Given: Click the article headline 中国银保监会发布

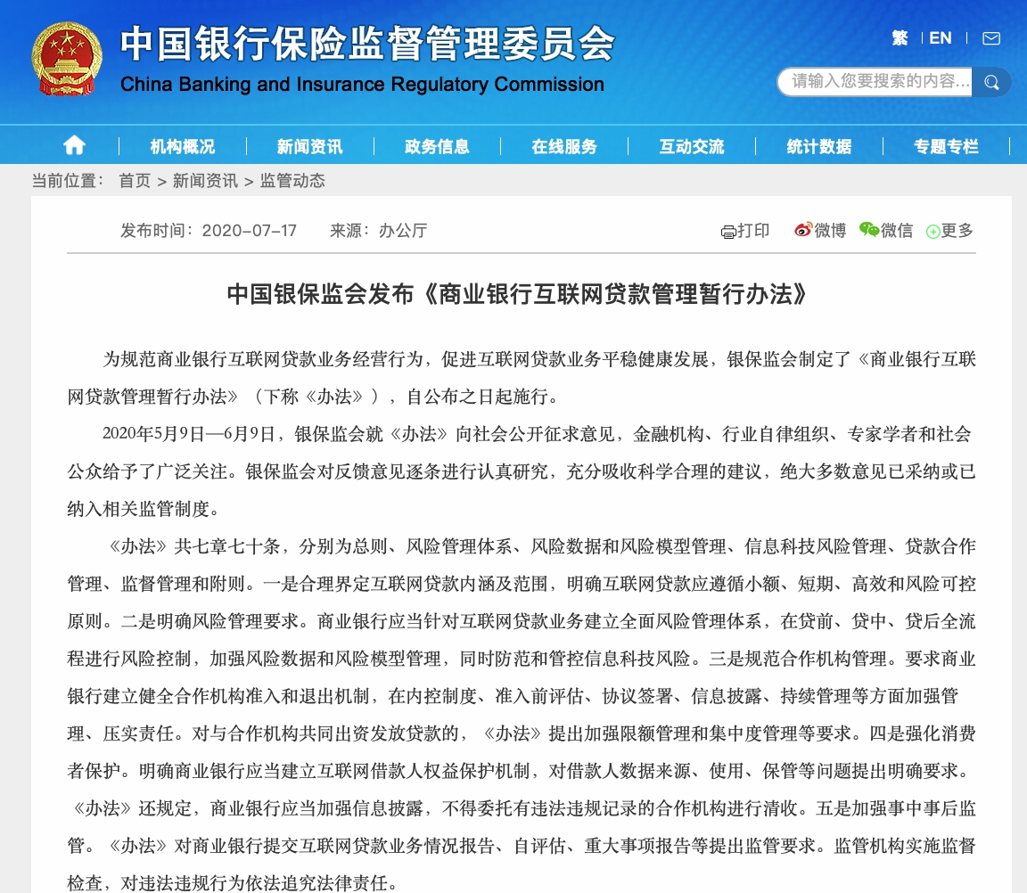Looking at the screenshot, I should pos(320,295).
